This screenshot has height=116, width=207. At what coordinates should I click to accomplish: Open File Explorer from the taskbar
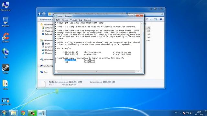(x=13, y=113)
